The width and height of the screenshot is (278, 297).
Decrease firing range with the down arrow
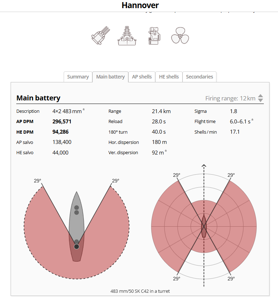[261, 100]
